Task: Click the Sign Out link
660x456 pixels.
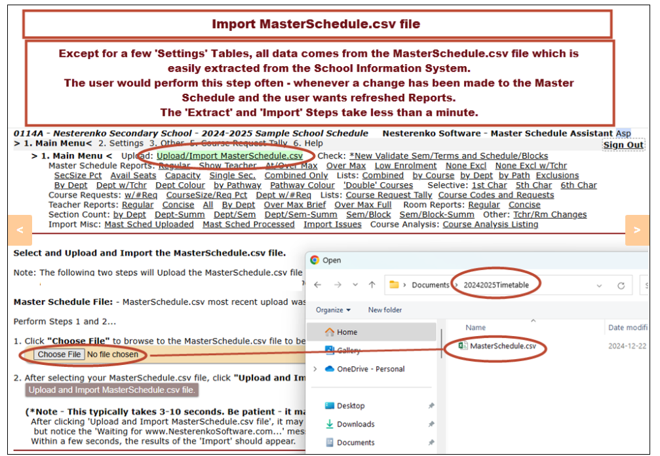Action: [623, 145]
